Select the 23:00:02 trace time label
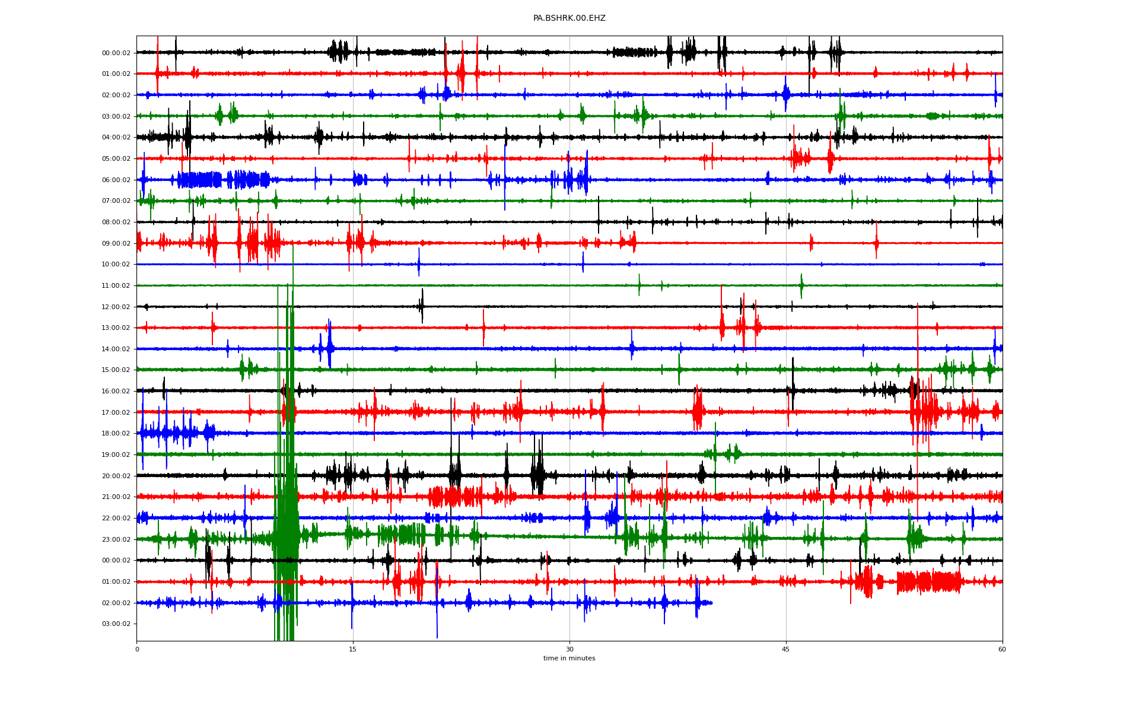 click(116, 539)
